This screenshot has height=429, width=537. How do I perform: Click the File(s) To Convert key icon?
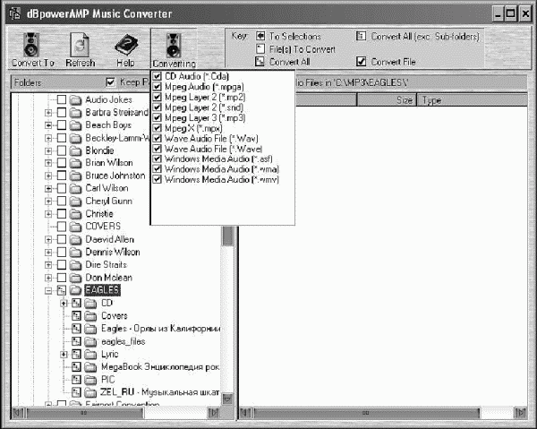[x=260, y=49]
